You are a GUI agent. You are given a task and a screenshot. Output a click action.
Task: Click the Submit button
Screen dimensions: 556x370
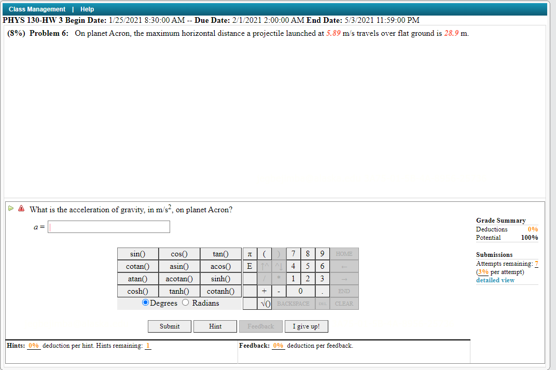point(169,326)
